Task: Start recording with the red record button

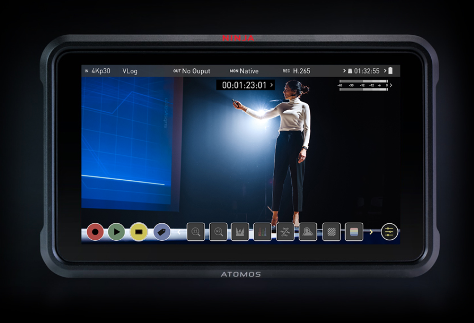Action: point(95,232)
